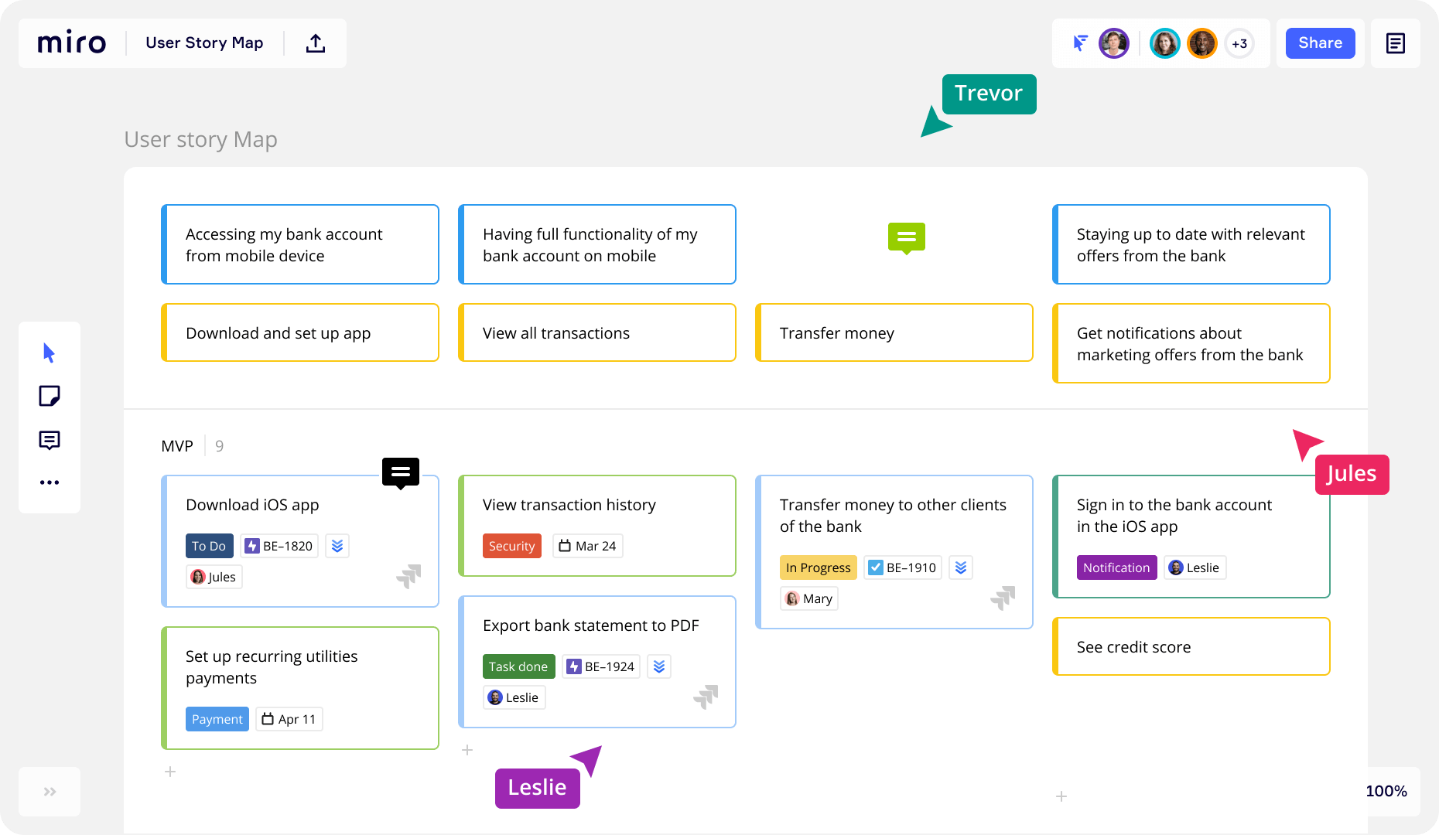Open the notes panel icon
Screen dimensions: 1439x835
coord(1395,43)
